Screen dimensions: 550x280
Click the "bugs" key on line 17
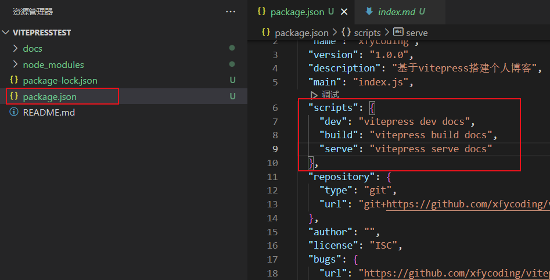click(325, 259)
